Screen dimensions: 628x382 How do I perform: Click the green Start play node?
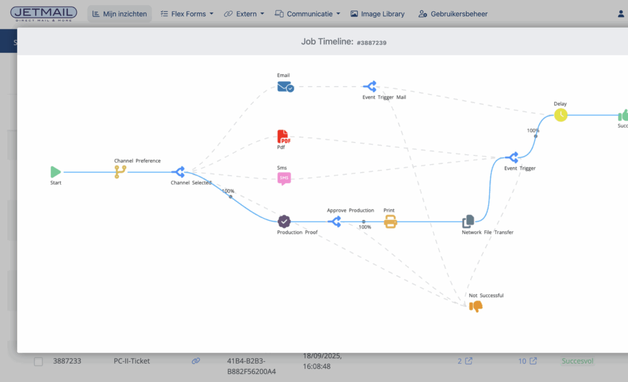(56, 172)
